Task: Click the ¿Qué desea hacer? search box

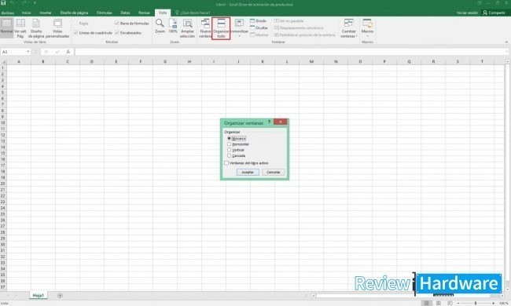Action: (193, 13)
